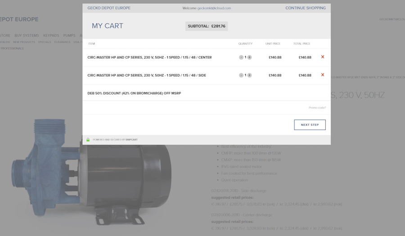Click the NEXT STEP button

[310, 125]
